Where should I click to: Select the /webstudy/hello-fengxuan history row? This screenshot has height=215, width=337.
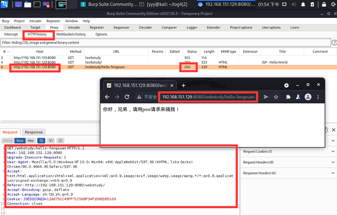coord(168,67)
